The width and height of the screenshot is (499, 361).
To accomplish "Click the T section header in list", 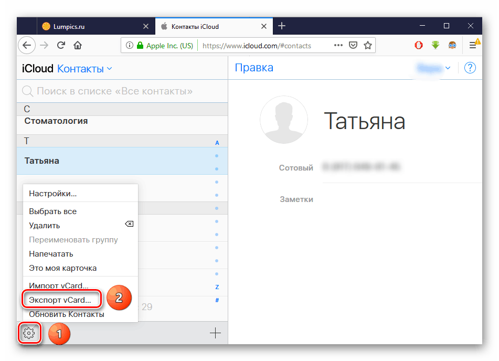I will (x=122, y=141).
